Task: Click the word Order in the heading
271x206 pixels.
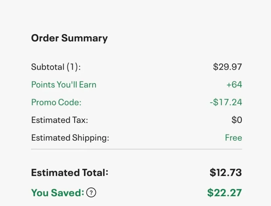Action: (45, 38)
